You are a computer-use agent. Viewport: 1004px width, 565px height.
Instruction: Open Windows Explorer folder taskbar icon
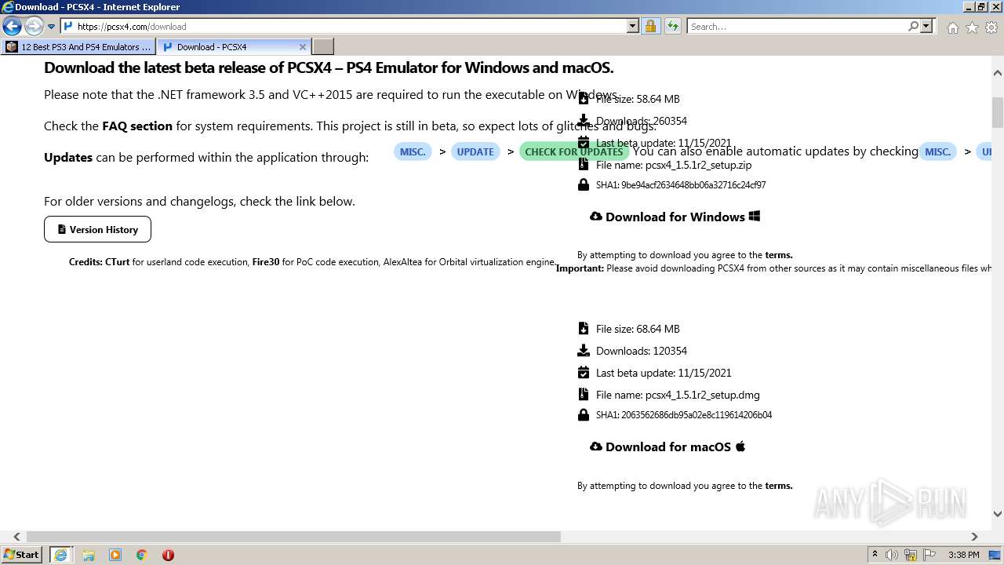89,555
